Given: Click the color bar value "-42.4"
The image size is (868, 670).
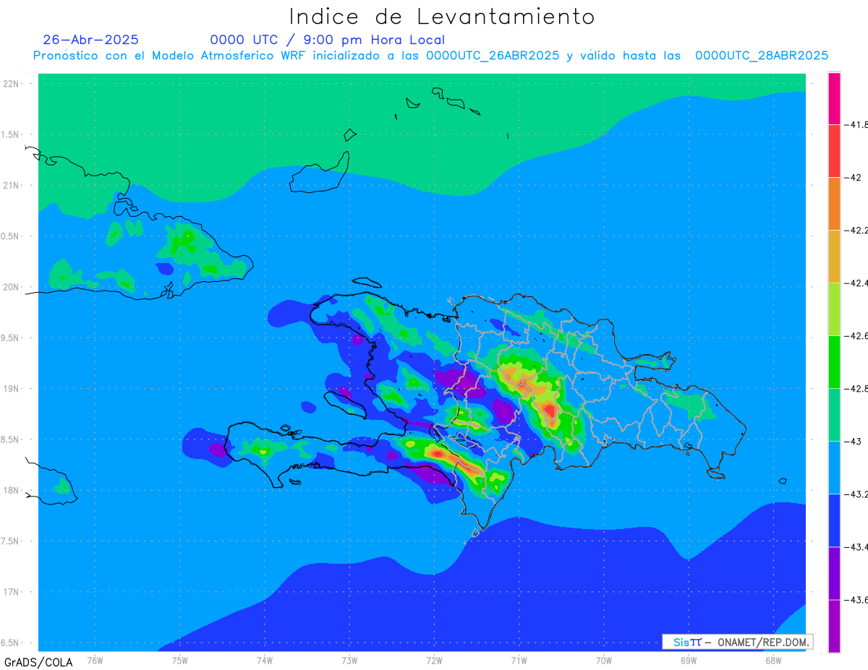Looking at the screenshot, I should pos(856,283).
